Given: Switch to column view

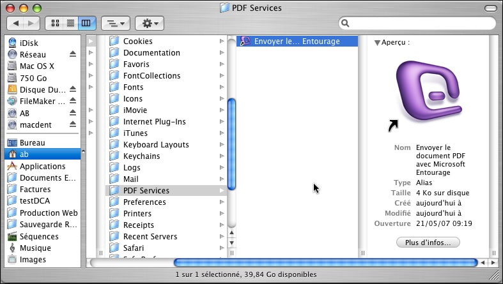Looking at the screenshot, I should pos(86,23).
